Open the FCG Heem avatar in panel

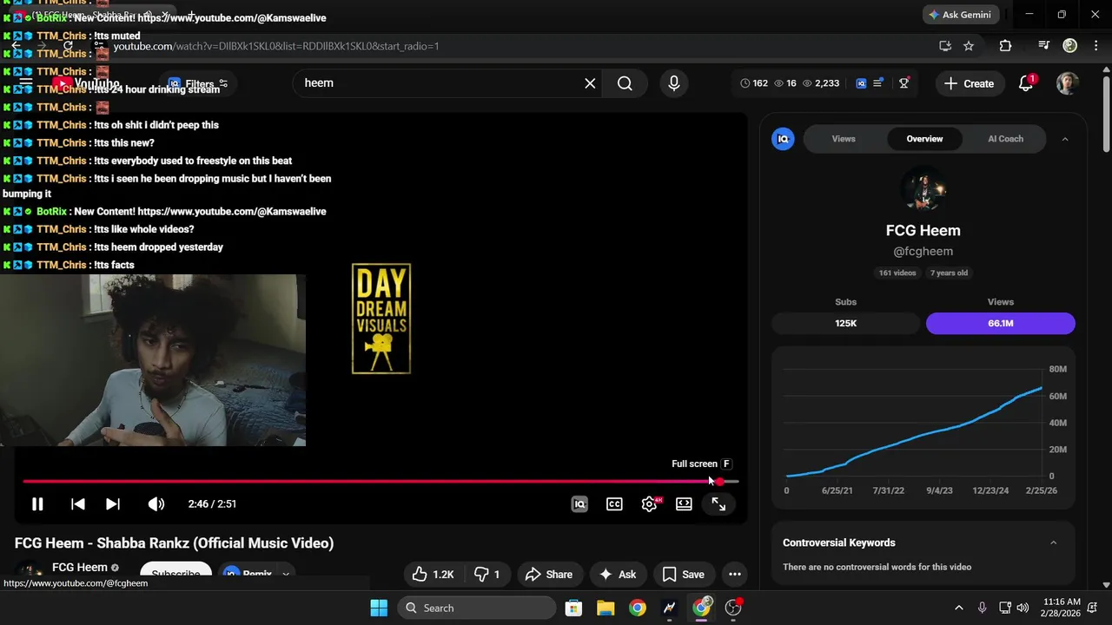(923, 189)
